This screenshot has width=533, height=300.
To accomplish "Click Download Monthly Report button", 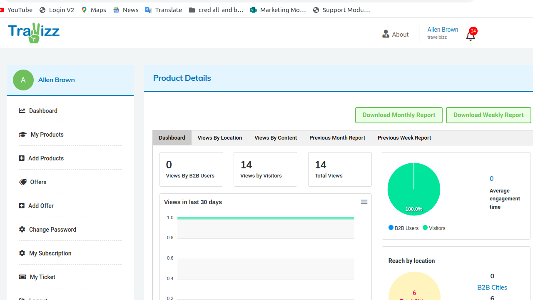I will click(x=399, y=115).
